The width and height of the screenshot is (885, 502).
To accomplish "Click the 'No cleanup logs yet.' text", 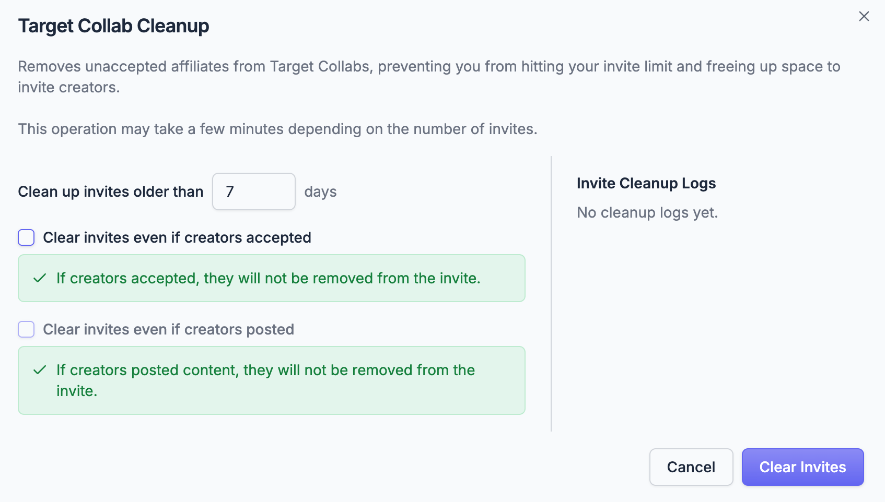I will coord(647,212).
